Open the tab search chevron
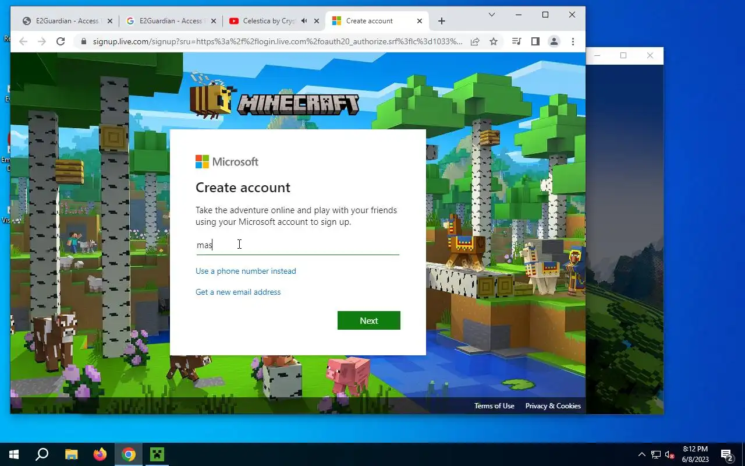Screen dimensions: 745x466 pos(492,15)
